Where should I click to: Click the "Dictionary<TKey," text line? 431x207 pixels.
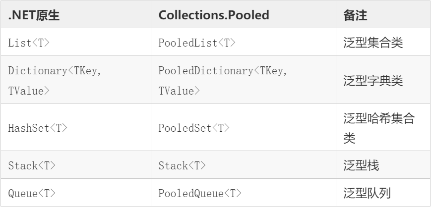(x=55, y=71)
